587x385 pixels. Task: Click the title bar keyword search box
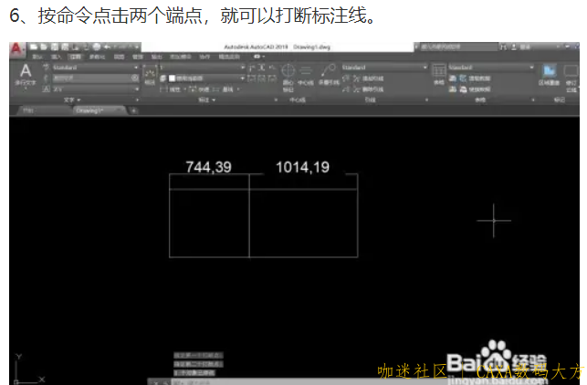click(x=458, y=47)
